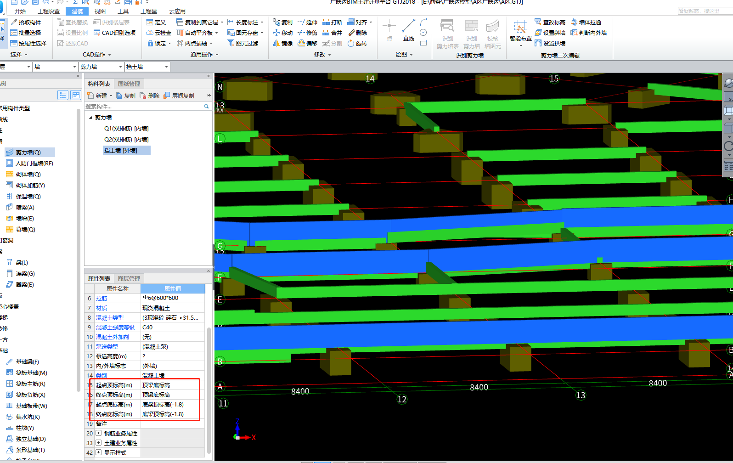Screen dimensions: 733x463
Task: Collapse the 剪力墙 tree node
Action: pos(90,118)
